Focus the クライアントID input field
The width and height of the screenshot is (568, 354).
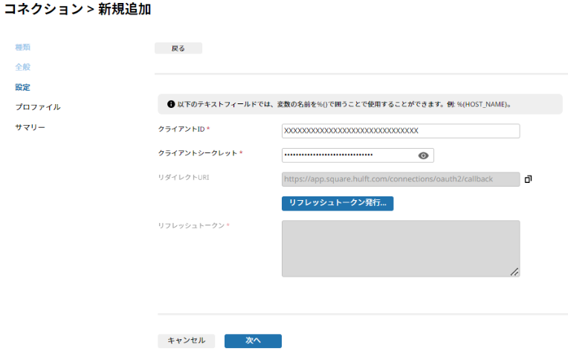(x=401, y=131)
